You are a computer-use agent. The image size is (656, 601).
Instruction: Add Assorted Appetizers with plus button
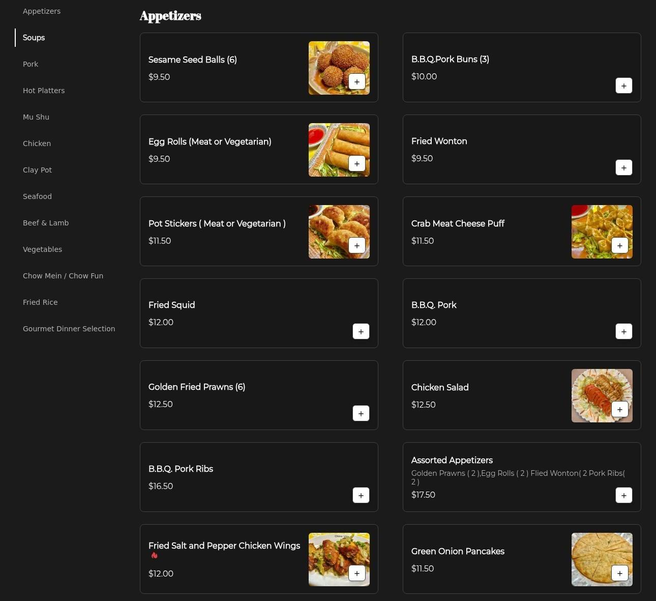click(x=623, y=496)
